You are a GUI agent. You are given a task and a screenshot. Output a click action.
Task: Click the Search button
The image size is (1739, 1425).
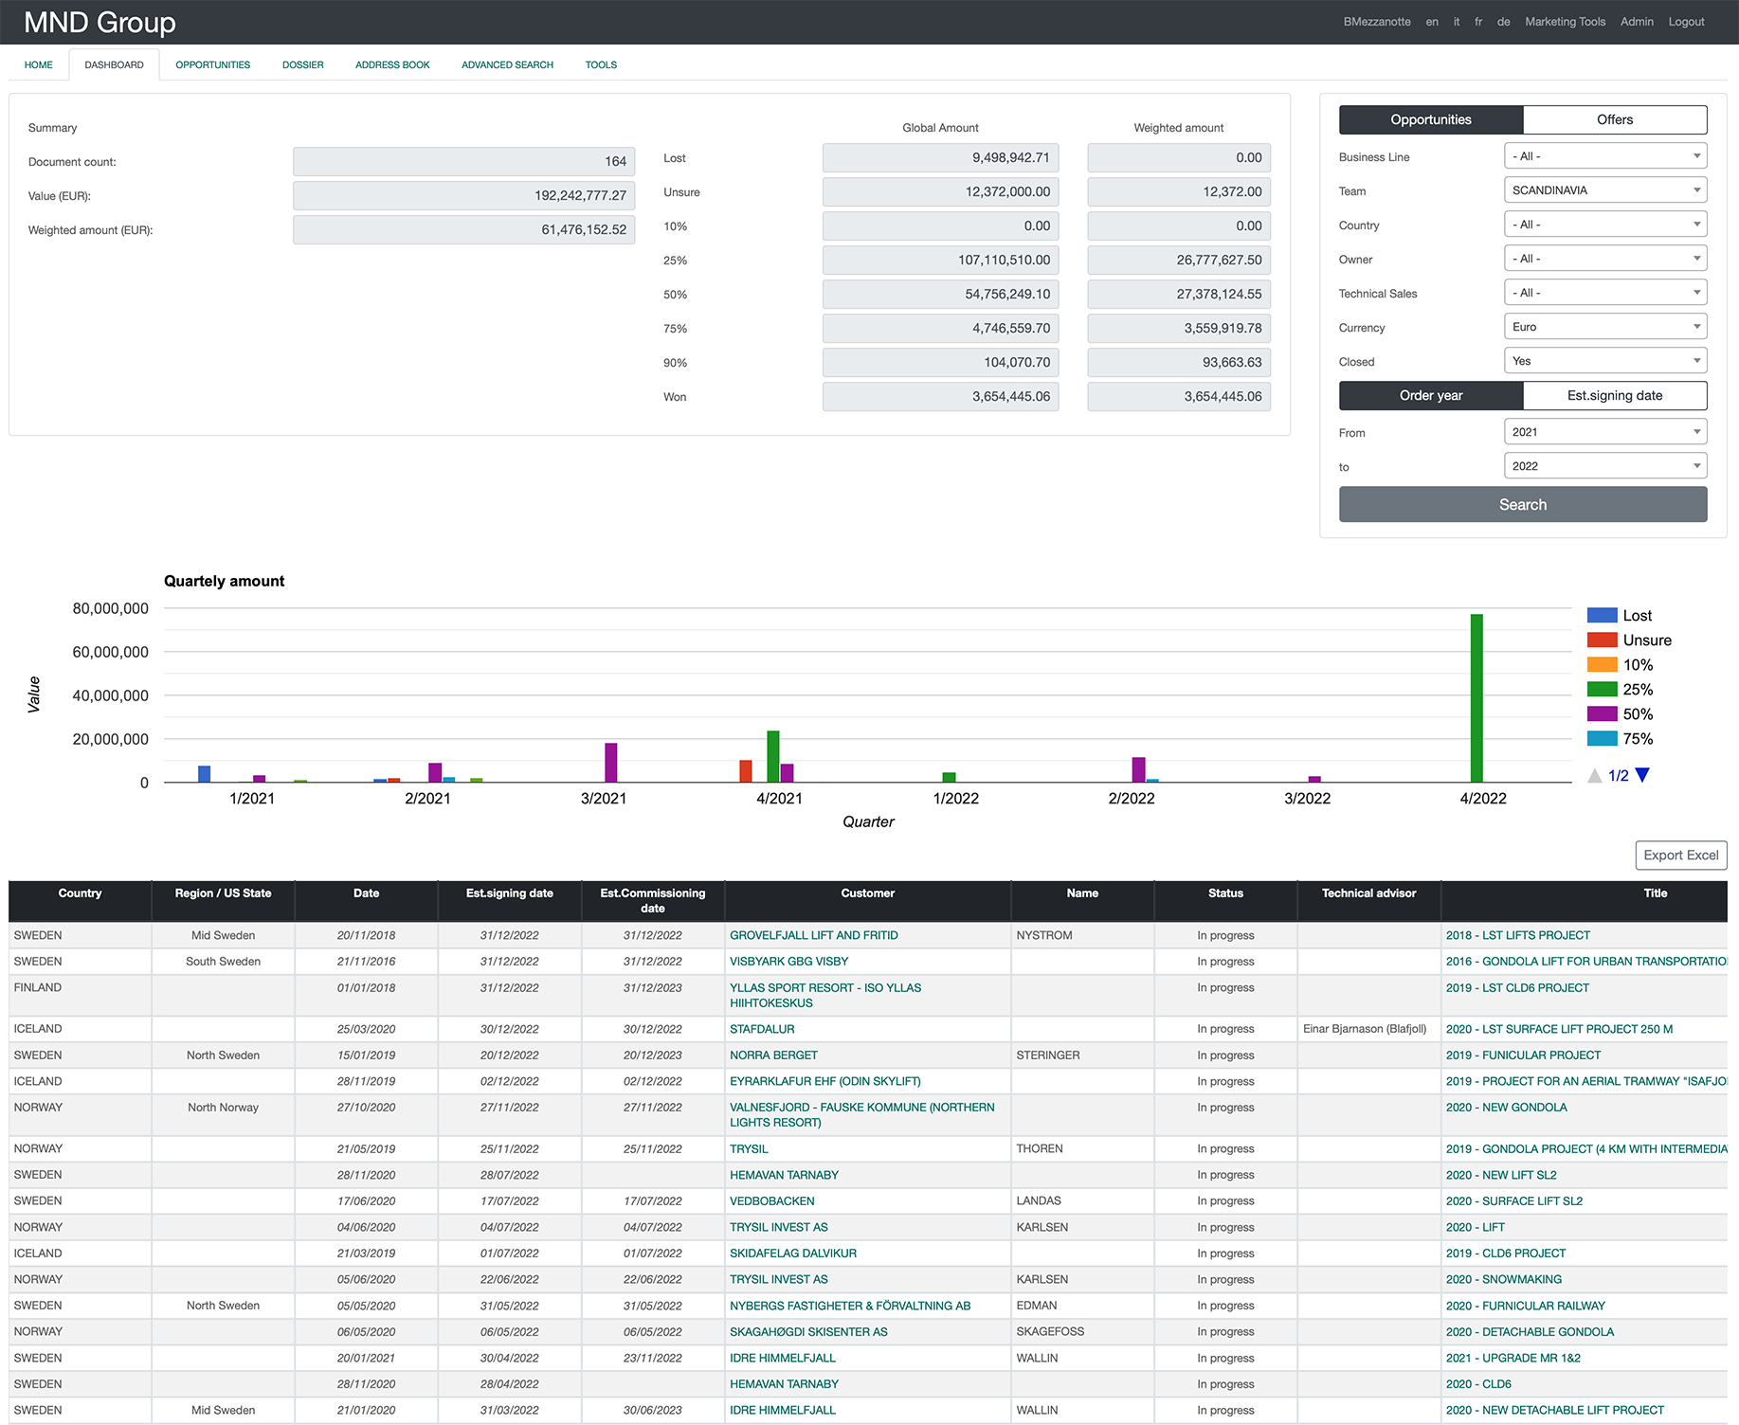tap(1523, 505)
